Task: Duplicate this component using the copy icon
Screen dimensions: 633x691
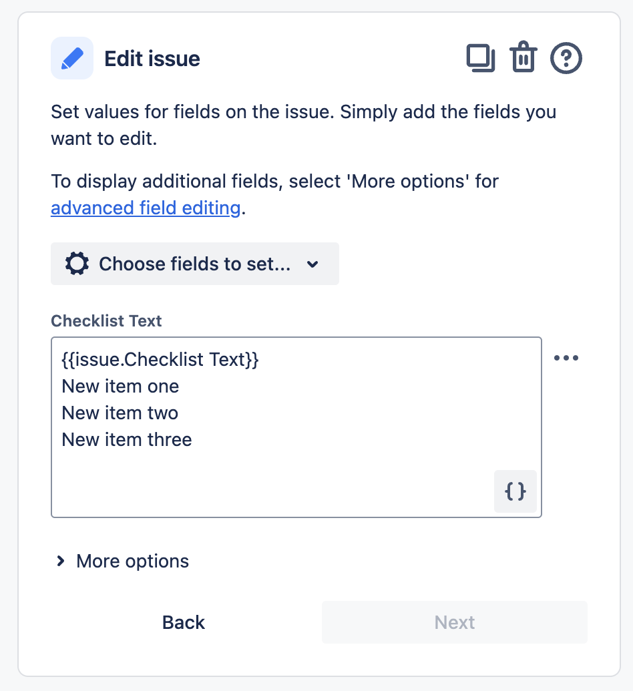Action: 481,58
